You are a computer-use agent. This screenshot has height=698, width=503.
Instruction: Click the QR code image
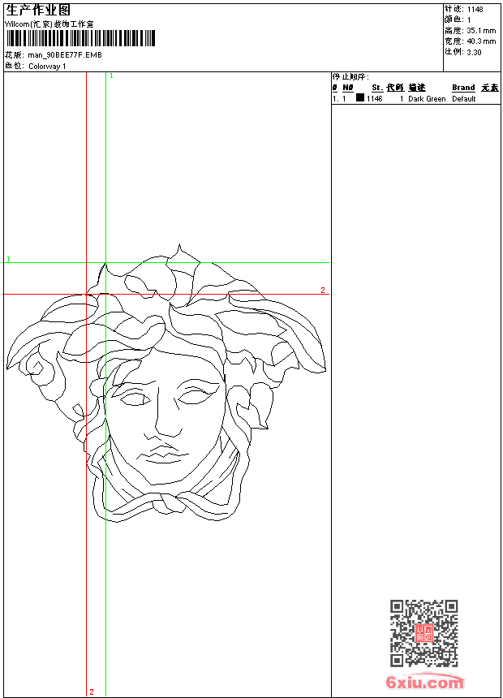[424, 633]
